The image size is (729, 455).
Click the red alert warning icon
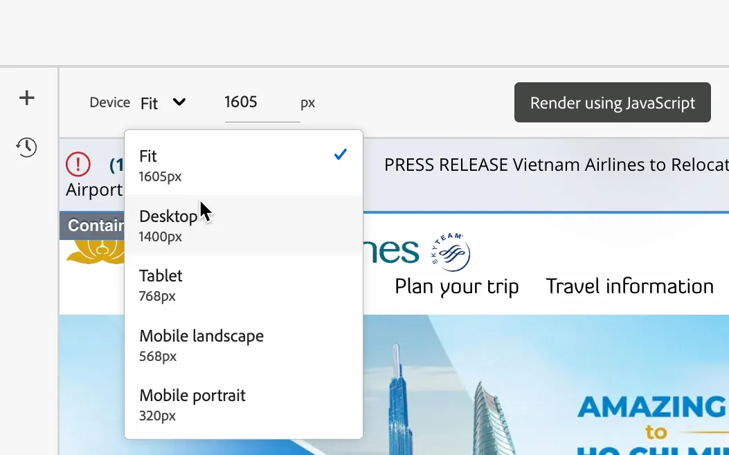click(78, 165)
